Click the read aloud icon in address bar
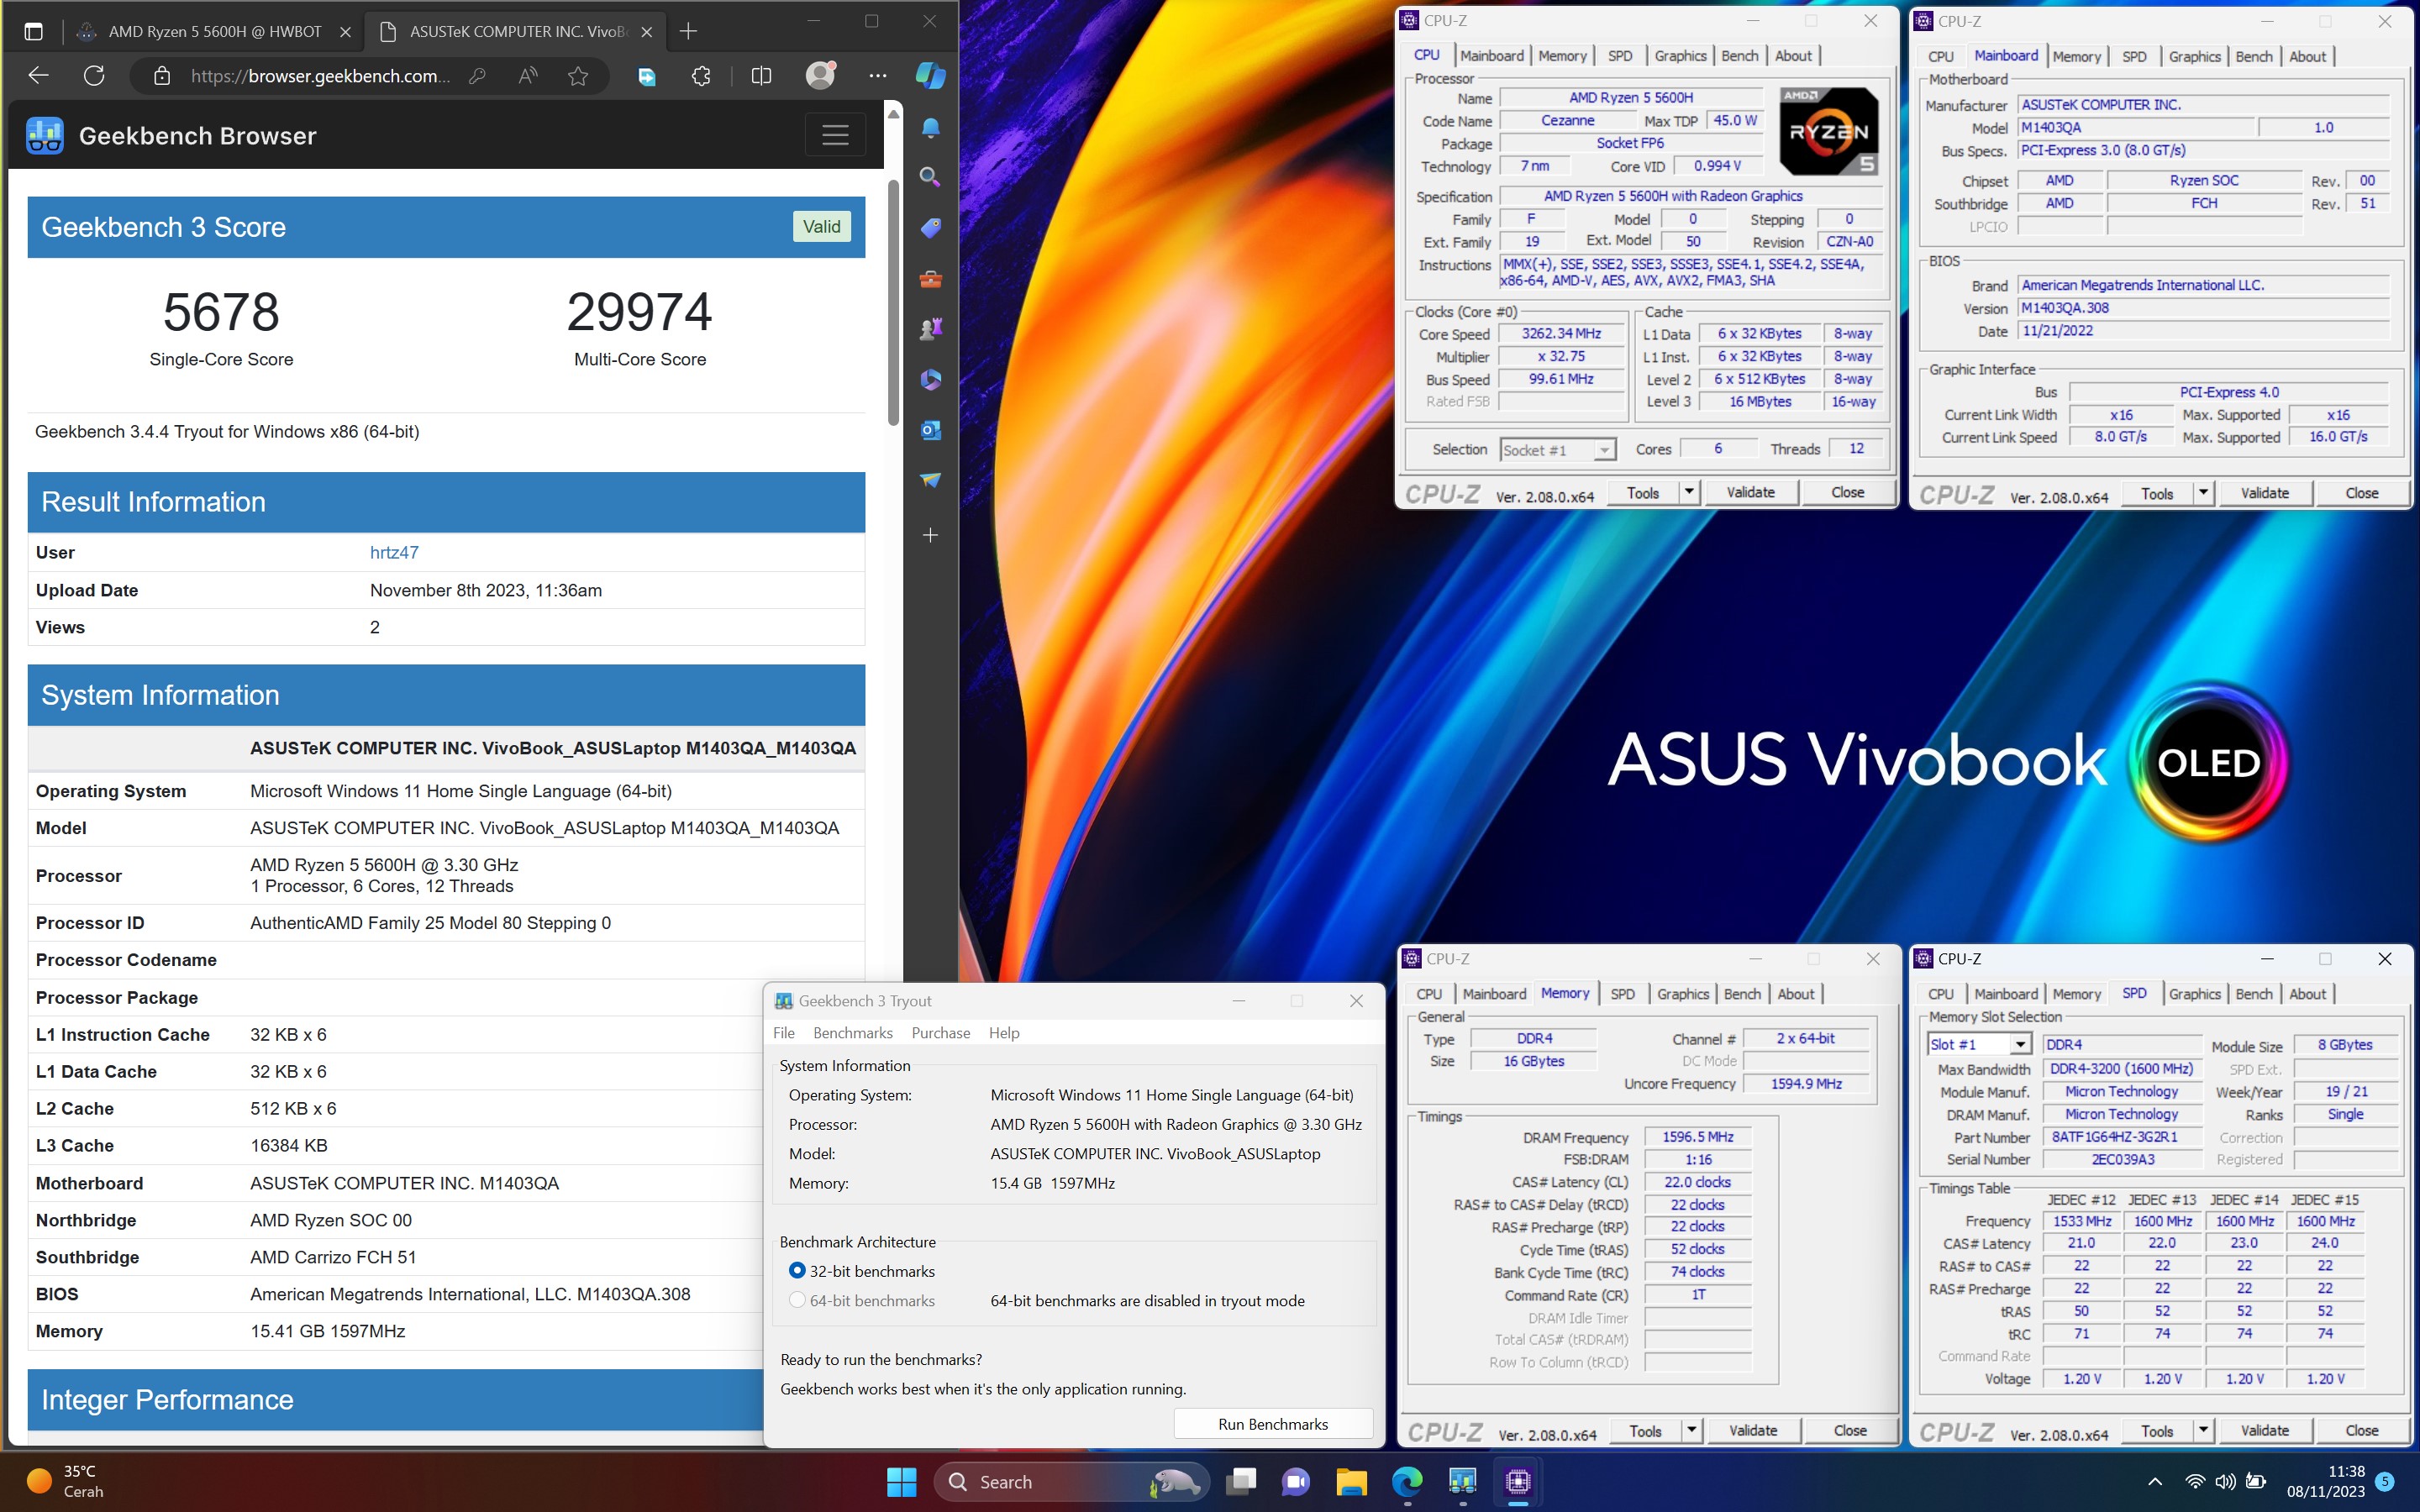Screen dimensions: 2420x1512 pos(528,76)
